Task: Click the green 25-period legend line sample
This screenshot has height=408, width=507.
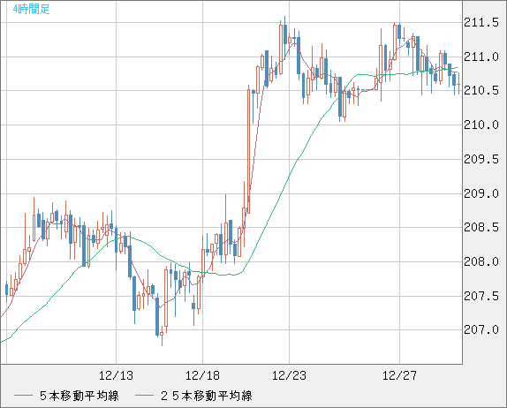Action: tap(144, 396)
